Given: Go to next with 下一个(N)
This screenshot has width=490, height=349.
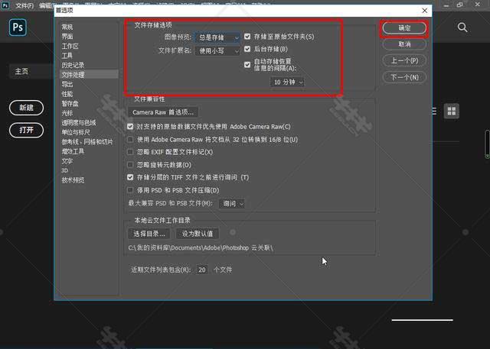Looking at the screenshot, I should (x=404, y=77).
